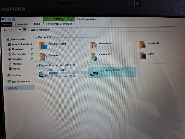Collapse the Pastas (7) group
185x139 pixels.
pos(36,37)
